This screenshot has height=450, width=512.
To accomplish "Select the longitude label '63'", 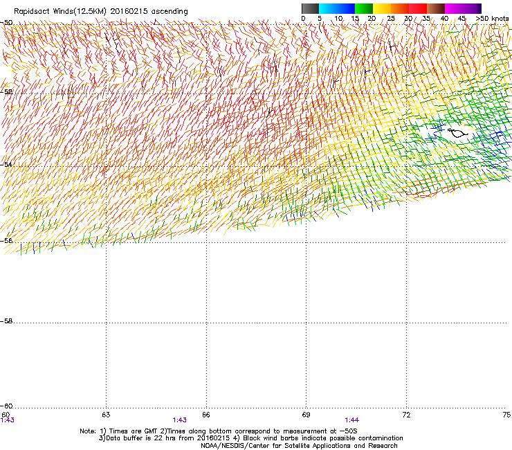I will [x=106, y=415].
